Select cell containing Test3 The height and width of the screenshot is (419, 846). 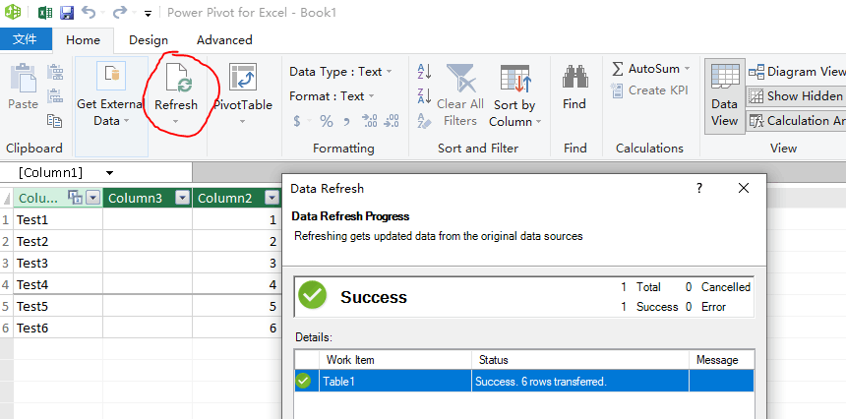[x=58, y=263]
